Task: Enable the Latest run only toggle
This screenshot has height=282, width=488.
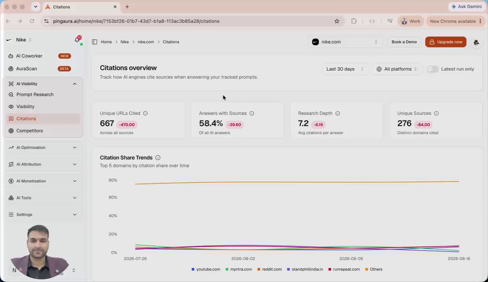Action: [x=432, y=69]
